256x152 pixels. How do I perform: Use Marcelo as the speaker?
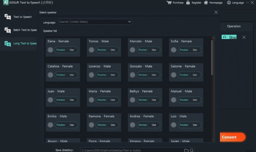point(154,50)
